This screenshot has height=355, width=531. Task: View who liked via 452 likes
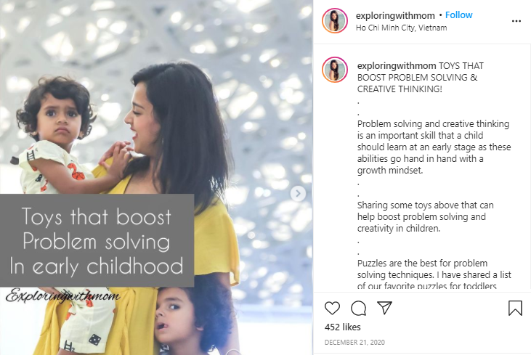[x=342, y=327]
